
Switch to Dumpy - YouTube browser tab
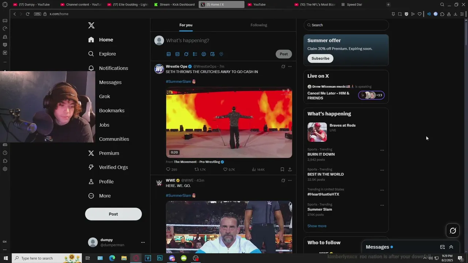[x=33, y=4]
